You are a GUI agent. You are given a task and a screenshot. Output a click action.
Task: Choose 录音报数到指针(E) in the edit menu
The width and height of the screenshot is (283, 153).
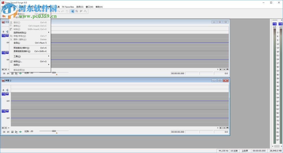(30, 51)
